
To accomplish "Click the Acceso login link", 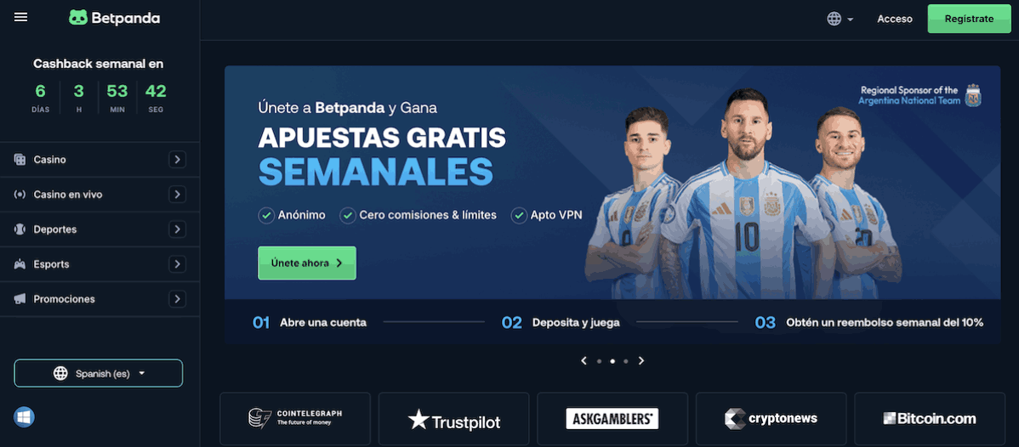I will coord(895,19).
